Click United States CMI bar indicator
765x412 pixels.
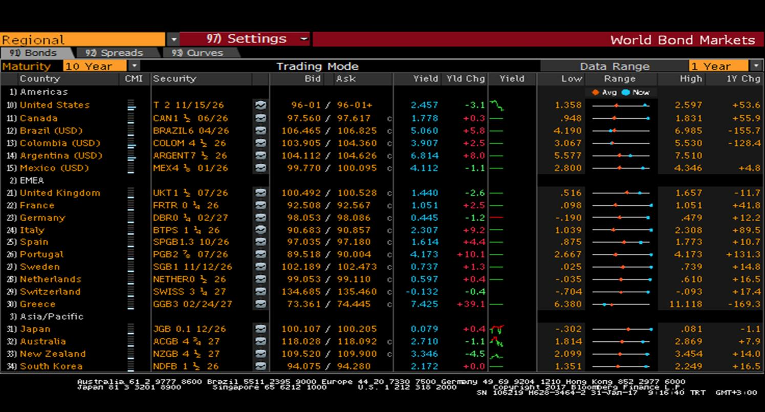pos(132,105)
